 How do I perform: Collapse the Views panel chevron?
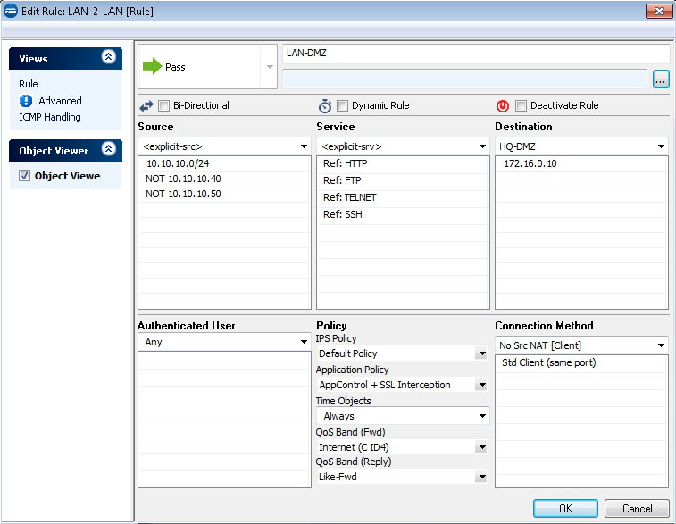pyautogui.click(x=109, y=57)
